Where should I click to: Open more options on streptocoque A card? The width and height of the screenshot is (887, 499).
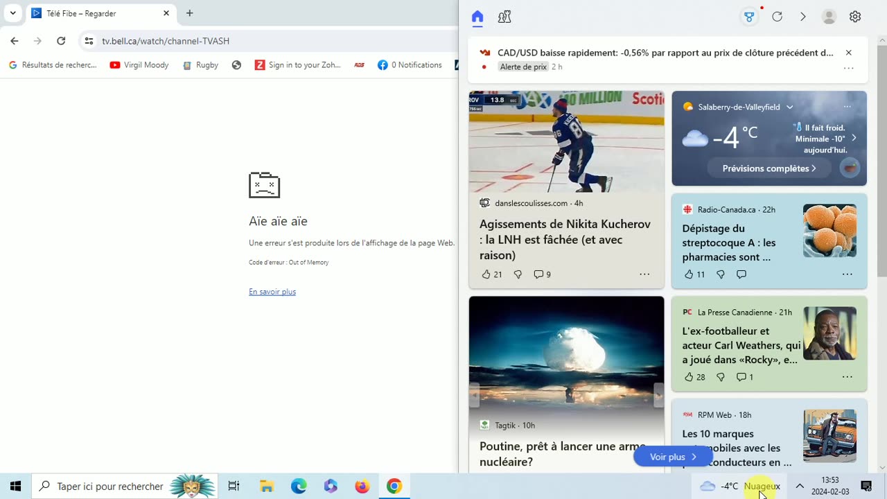click(x=847, y=274)
